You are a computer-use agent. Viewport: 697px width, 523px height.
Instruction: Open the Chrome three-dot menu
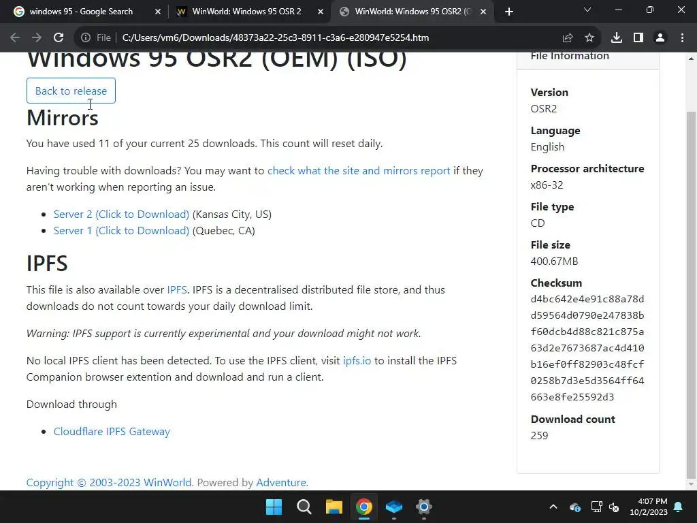pos(682,38)
